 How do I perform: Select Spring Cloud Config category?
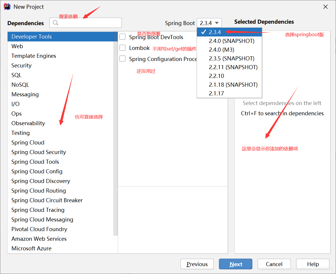pyautogui.click(x=61, y=172)
